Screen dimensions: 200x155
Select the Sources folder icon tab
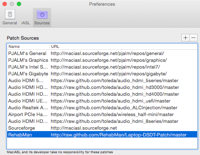(x=42, y=17)
